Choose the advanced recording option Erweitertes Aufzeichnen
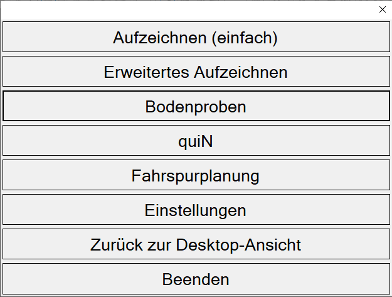This screenshot has height=297, width=392. [196, 72]
